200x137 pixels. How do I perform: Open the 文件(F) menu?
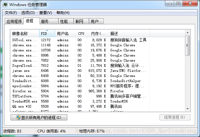pyautogui.click(x=11, y=13)
